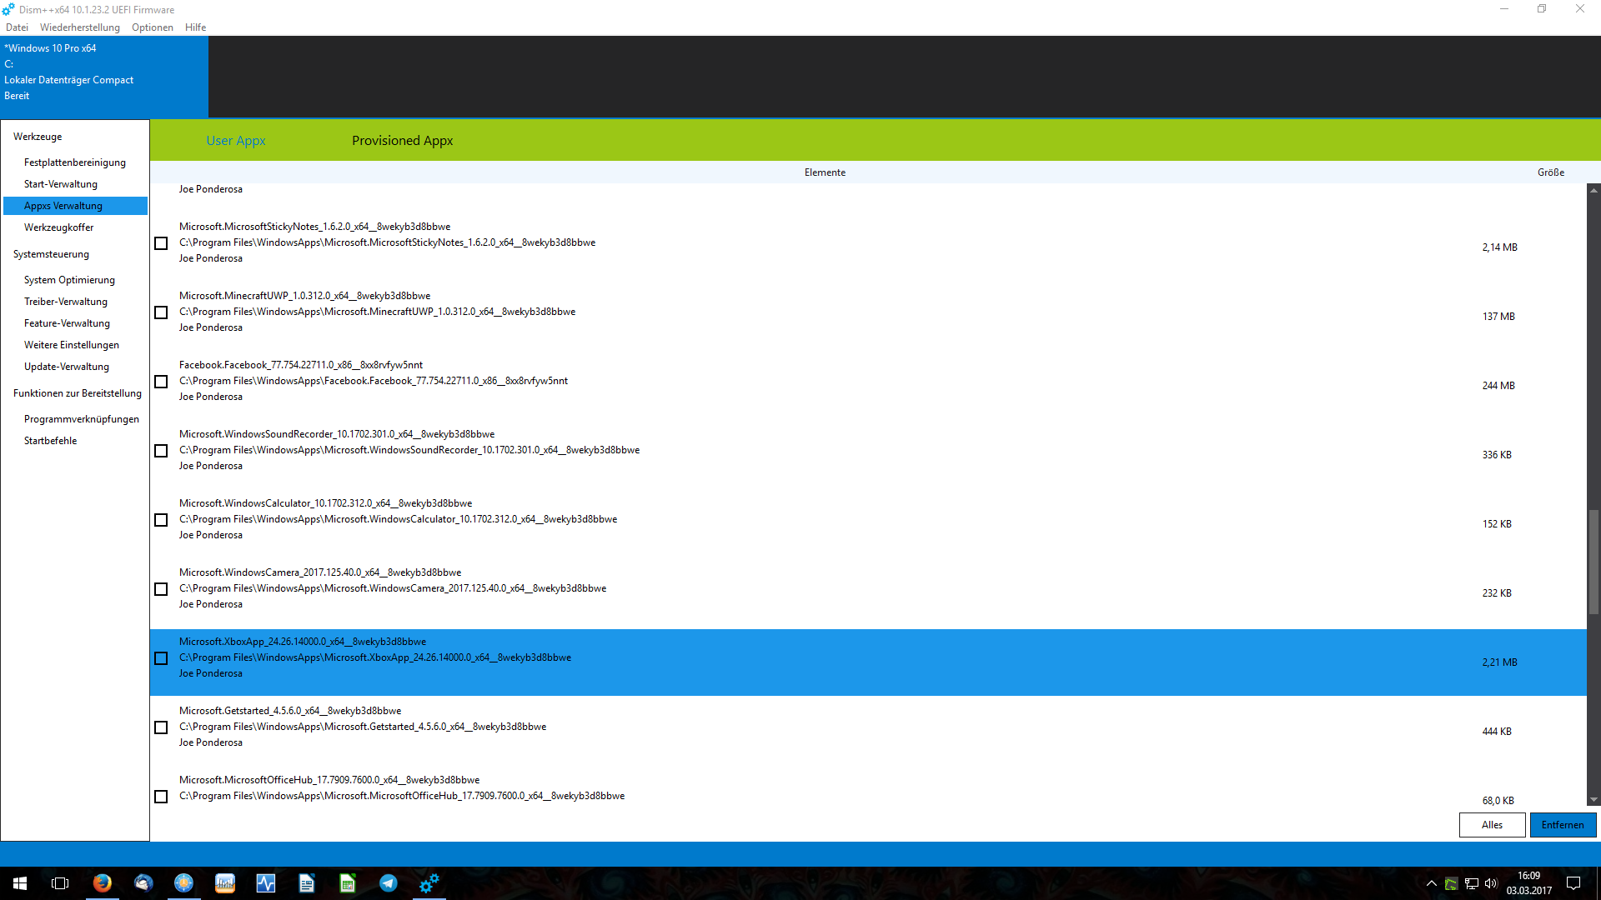Open the LibreOffice Writer taskbar icon

[x=307, y=883]
